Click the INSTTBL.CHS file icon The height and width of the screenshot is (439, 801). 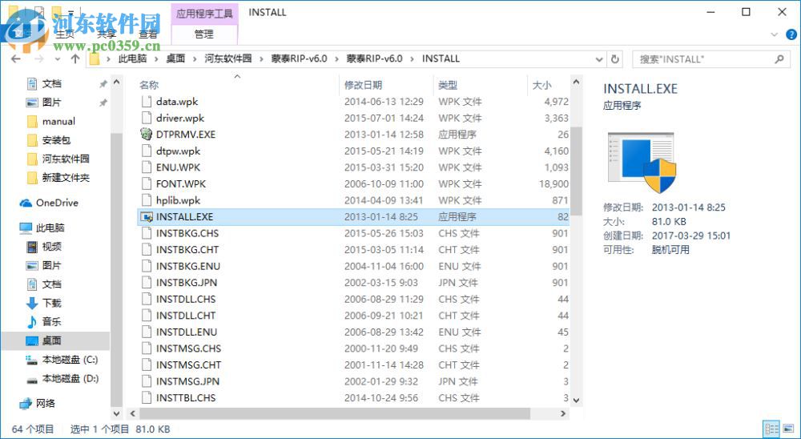click(147, 398)
